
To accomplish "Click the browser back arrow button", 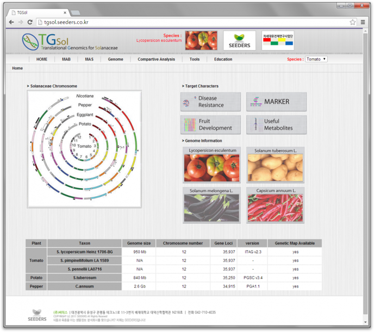I will (11, 22).
